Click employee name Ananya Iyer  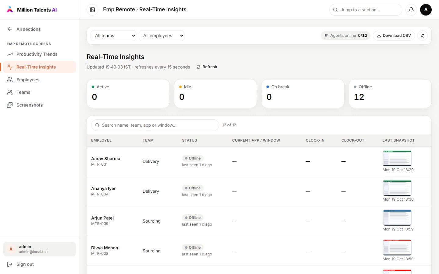click(x=103, y=188)
